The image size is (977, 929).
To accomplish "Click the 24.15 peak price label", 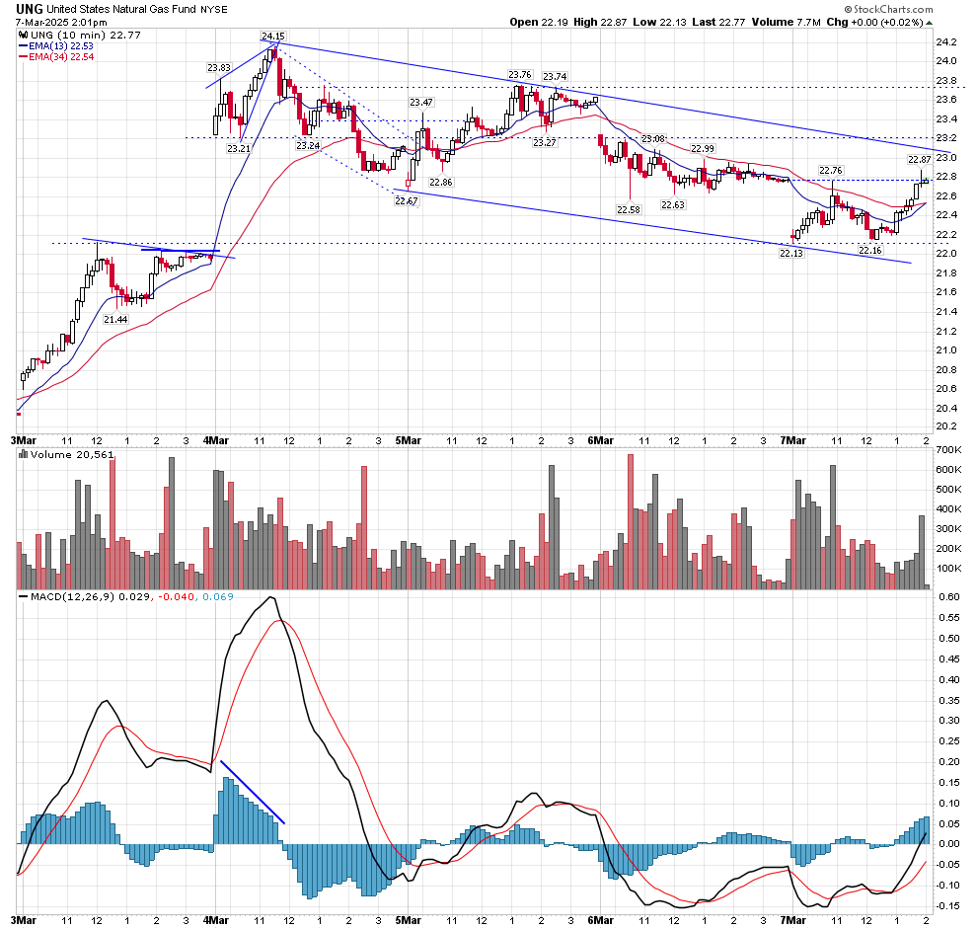I will (x=272, y=37).
